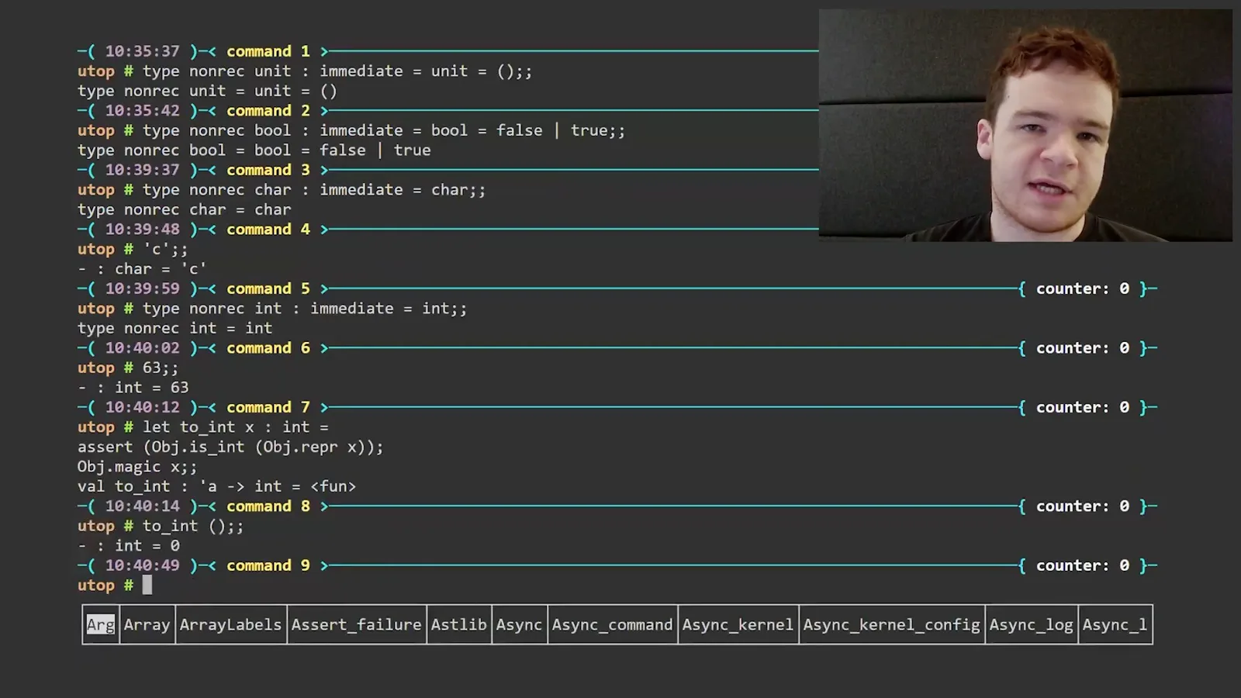The height and width of the screenshot is (698, 1241).
Task: Click 'type nonrec int : immediate = int;;' input
Action: click(x=272, y=308)
